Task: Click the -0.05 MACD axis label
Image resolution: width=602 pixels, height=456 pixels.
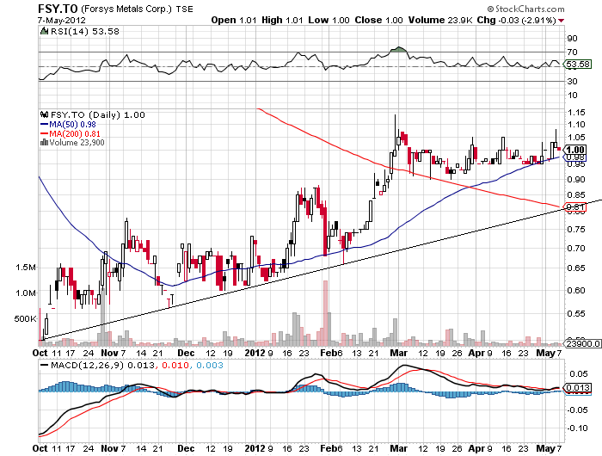Action: click(577, 410)
